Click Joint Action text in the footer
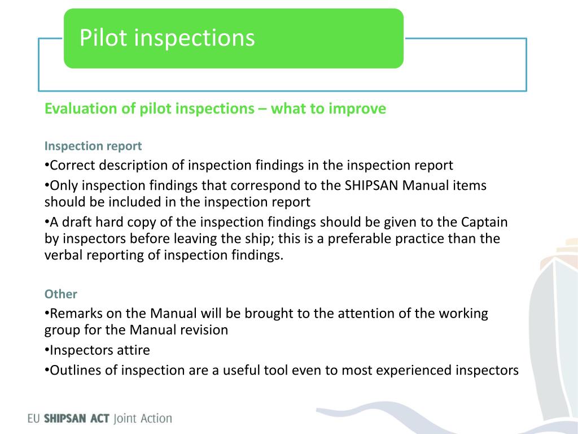Screen dimensions: 578x434 pos(143,419)
